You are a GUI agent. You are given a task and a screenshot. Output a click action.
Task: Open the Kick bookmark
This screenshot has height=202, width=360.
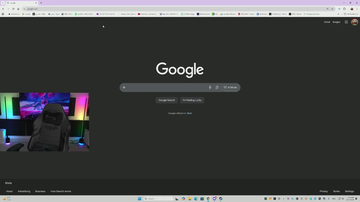pyautogui.click(x=215, y=14)
